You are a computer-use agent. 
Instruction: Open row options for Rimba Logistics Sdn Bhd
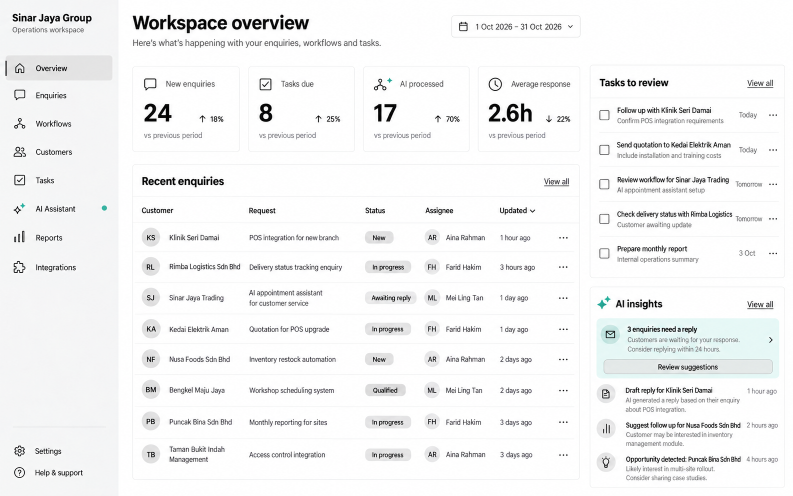click(563, 267)
